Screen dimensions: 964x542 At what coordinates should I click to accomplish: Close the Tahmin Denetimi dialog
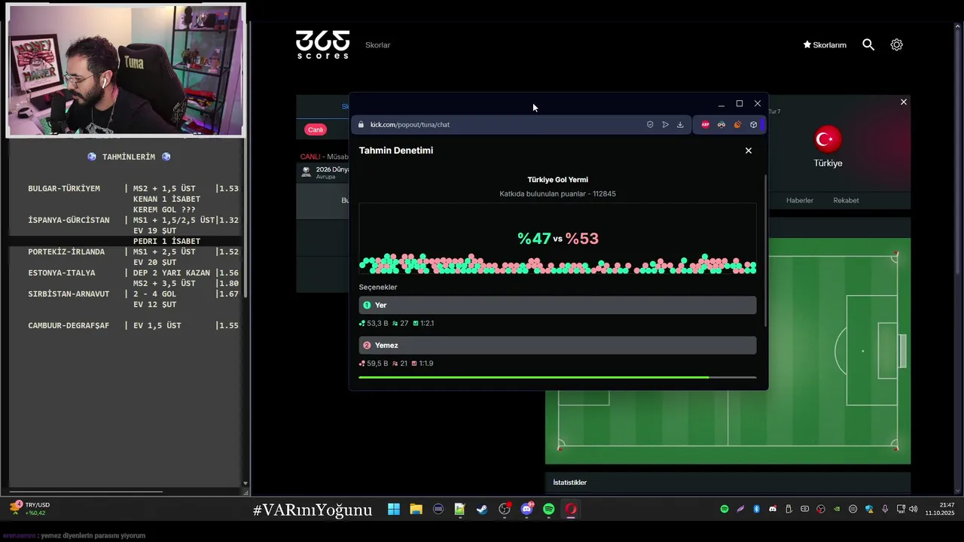point(749,151)
